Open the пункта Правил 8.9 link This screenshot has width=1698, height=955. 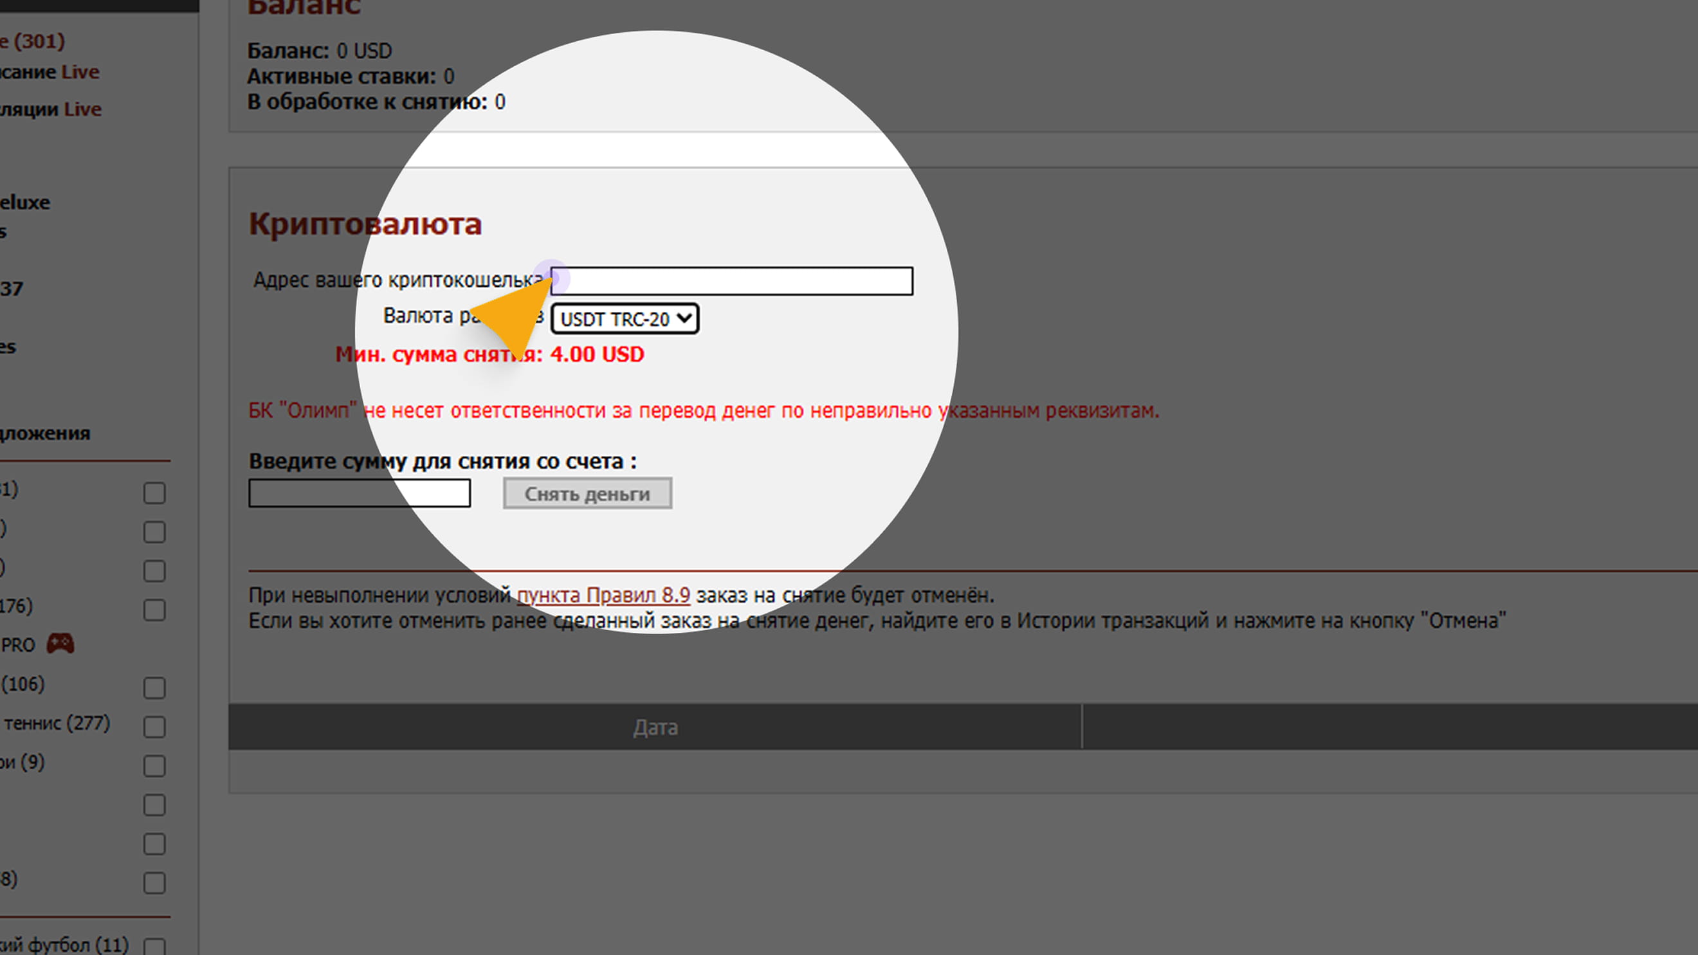pos(603,595)
